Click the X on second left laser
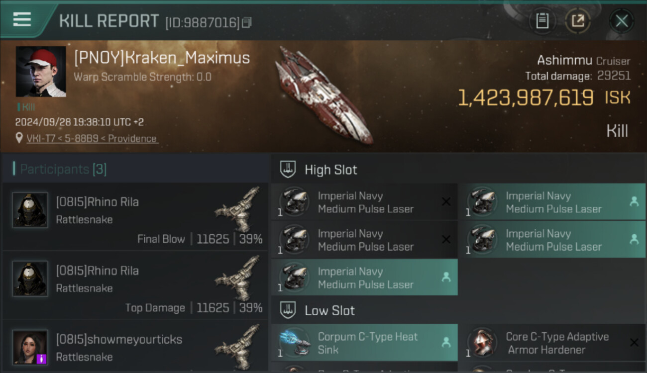647x373 pixels. (x=446, y=240)
